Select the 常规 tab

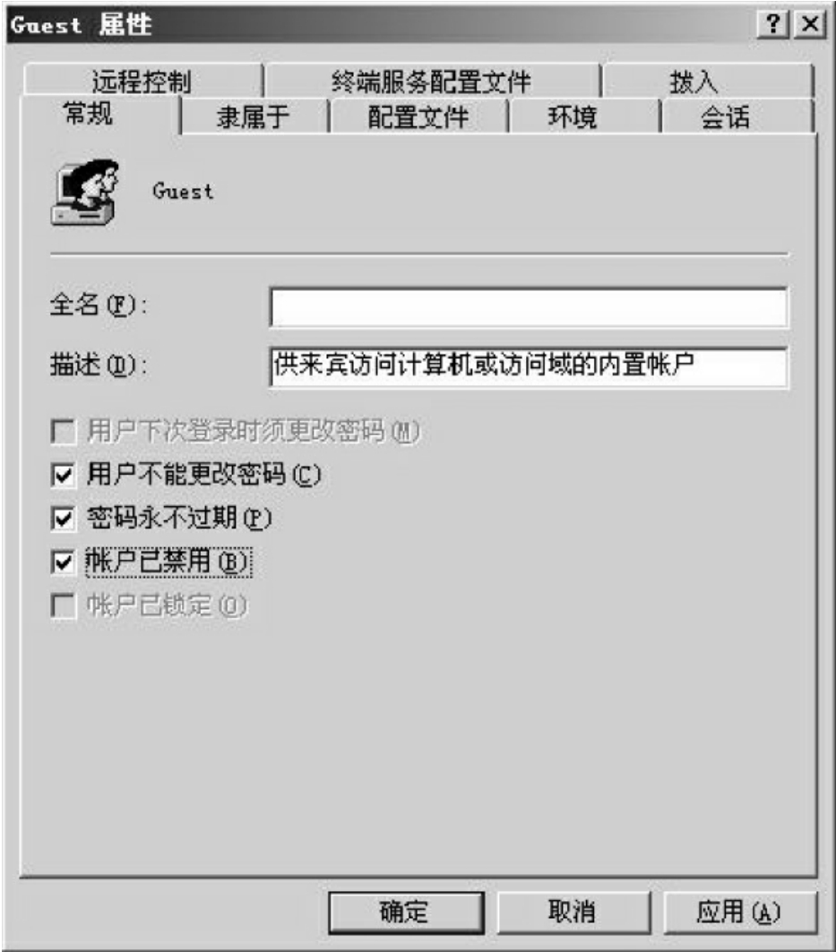tap(89, 114)
